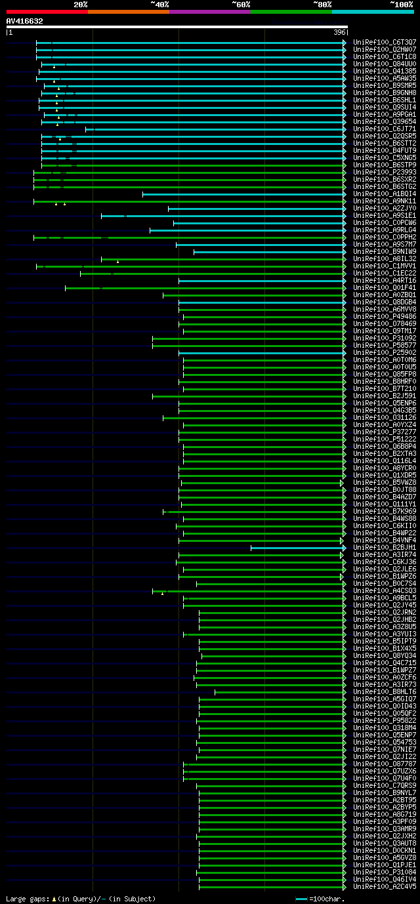
Task: Select hit label UniRef100_Q54753
Action: tap(385, 742)
